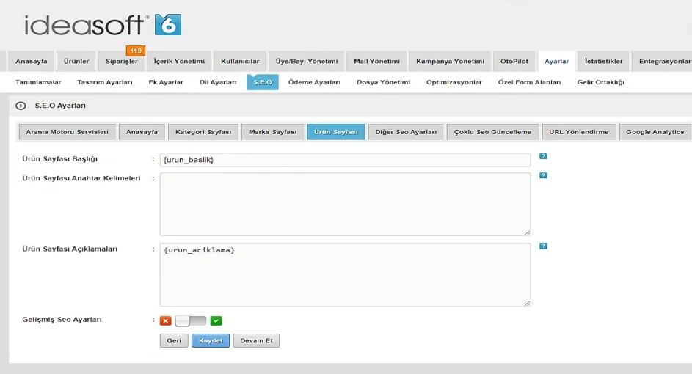Screen dimensions: 692x374
Task: Select the S.E.O submenu item
Action: click(263, 82)
